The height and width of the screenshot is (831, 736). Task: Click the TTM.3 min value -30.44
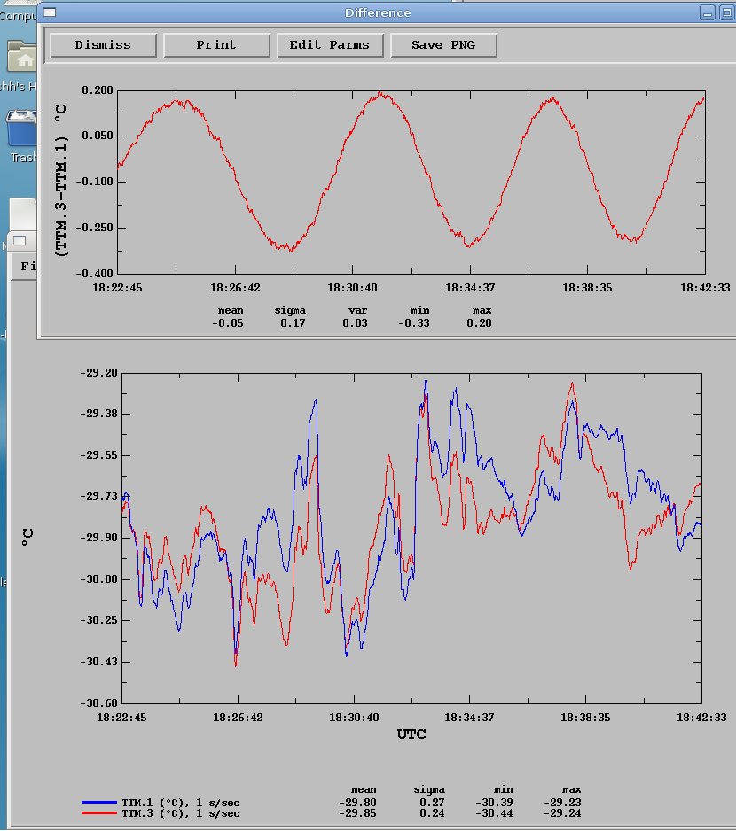coord(494,813)
